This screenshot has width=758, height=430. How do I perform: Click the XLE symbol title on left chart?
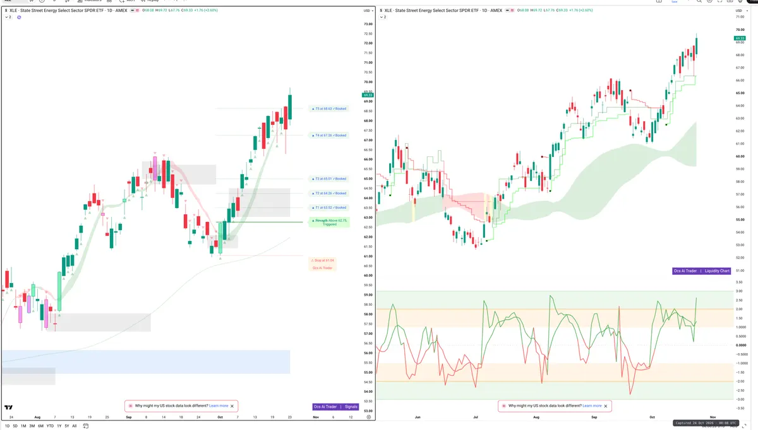[x=68, y=11]
